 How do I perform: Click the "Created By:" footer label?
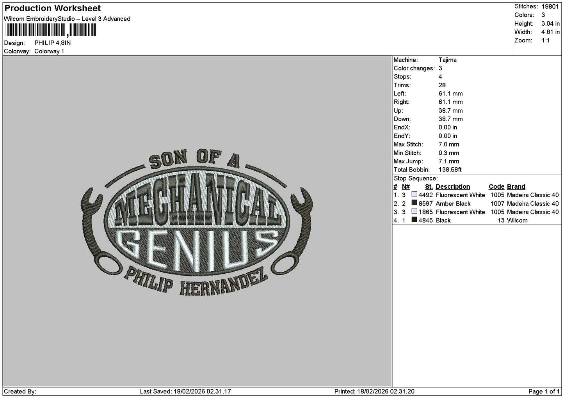pos(20,391)
